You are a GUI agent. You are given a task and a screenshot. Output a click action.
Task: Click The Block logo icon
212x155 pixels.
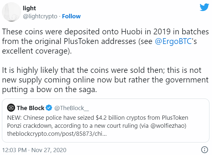coord(11,108)
